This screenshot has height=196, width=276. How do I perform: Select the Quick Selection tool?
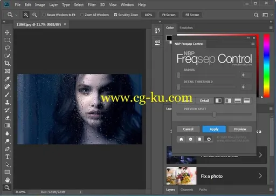7,56
